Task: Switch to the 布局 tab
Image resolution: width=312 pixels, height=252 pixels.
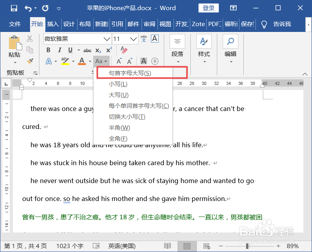Action: point(85,24)
